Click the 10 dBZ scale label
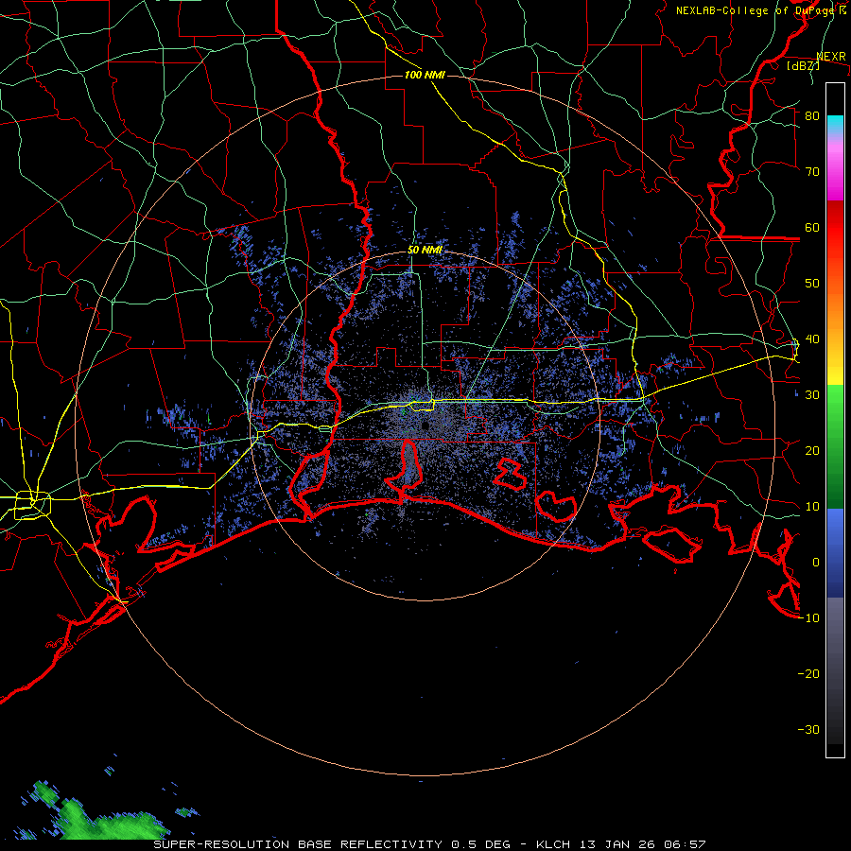The image size is (851, 851). [x=812, y=507]
